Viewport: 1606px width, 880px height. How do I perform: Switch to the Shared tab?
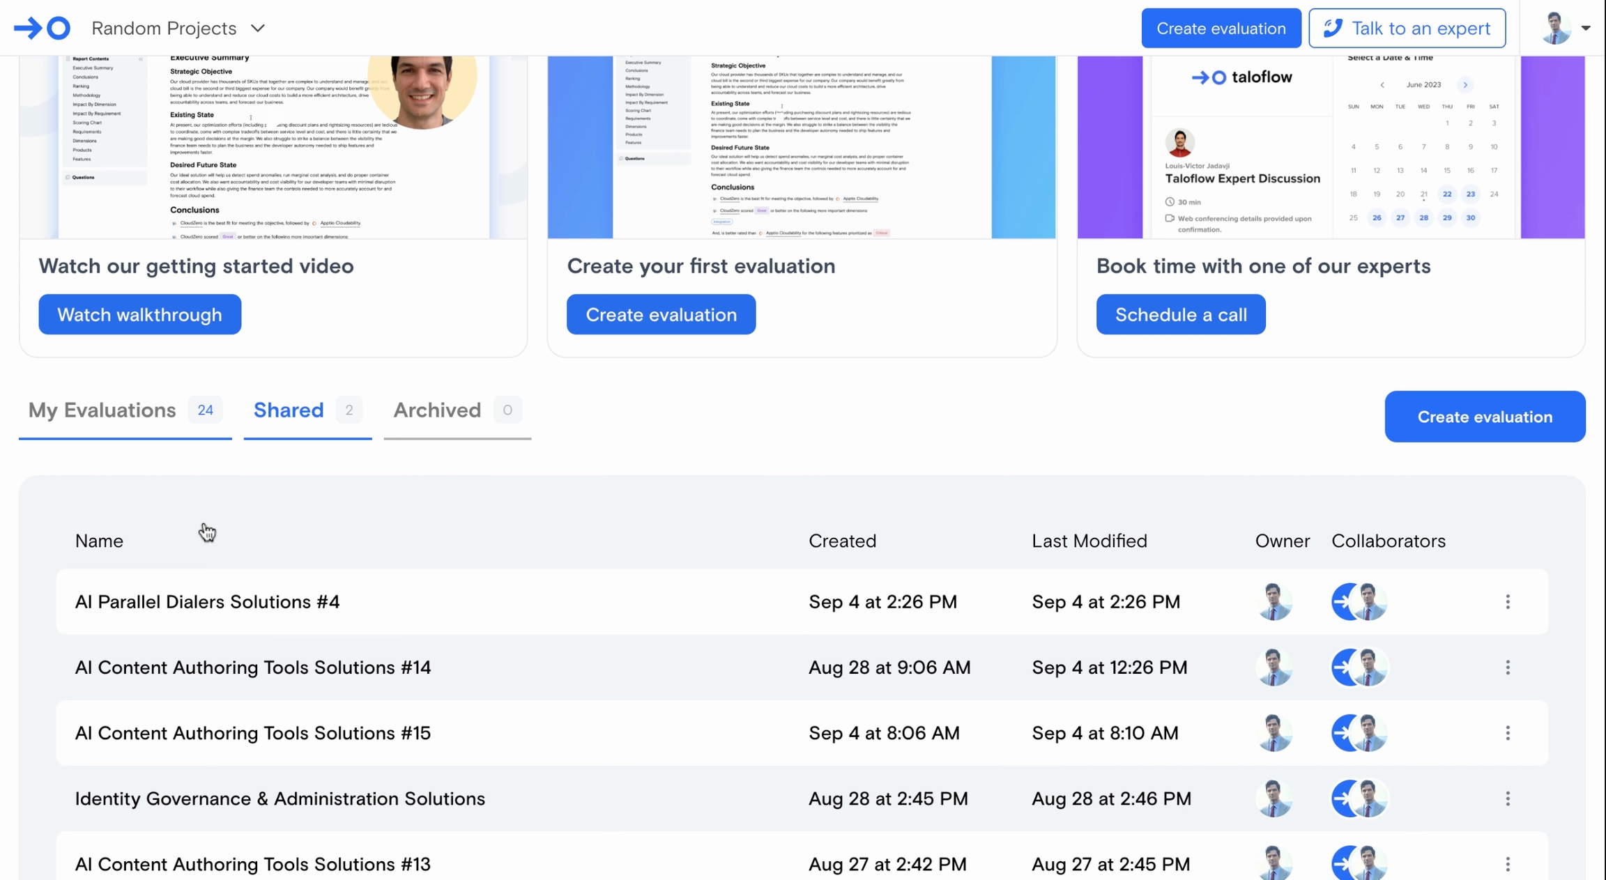click(289, 410)
